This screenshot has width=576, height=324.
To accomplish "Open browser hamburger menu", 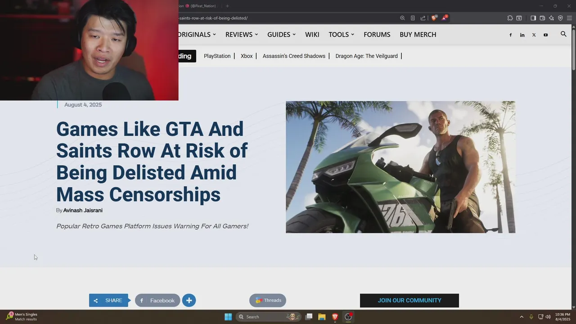I will click(569, 18).
